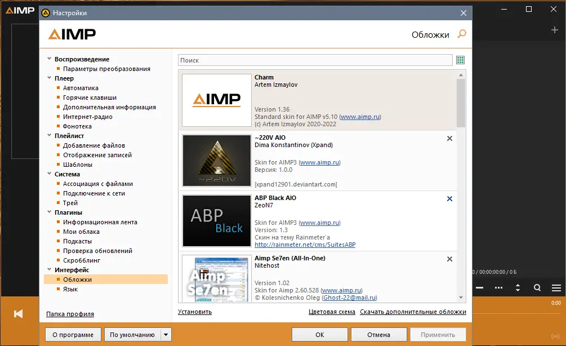Open the hamburger menu in main window
566x346 pixels.
pyautogui.click(x=556, y=287)
